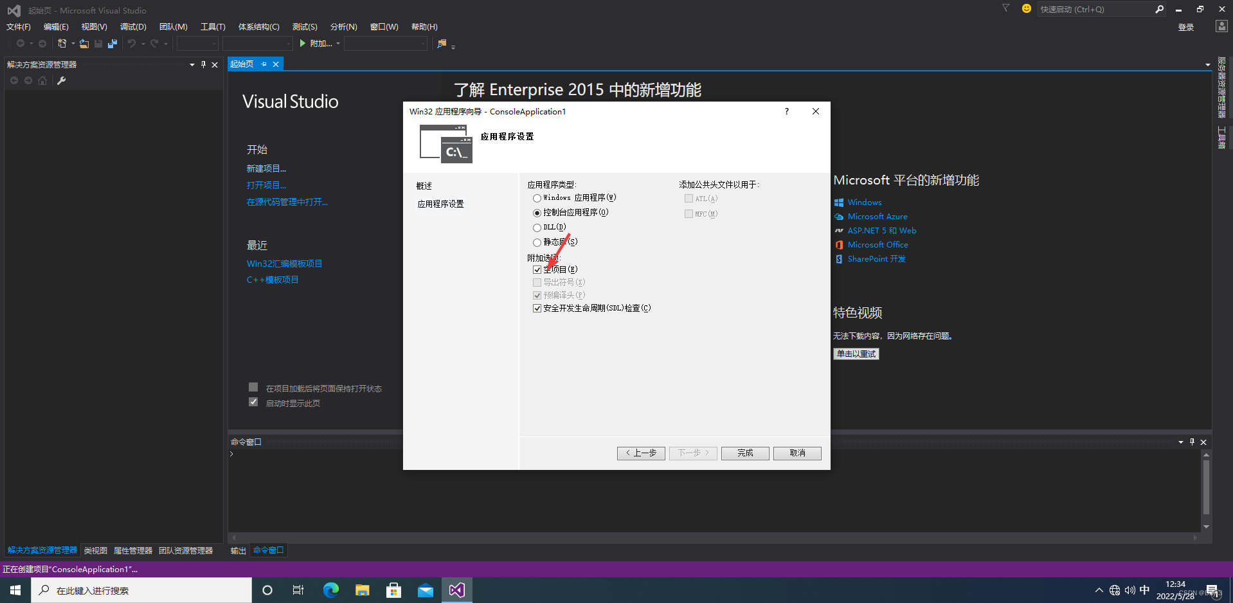Open Task View on the taskbar

click(298, 590)
